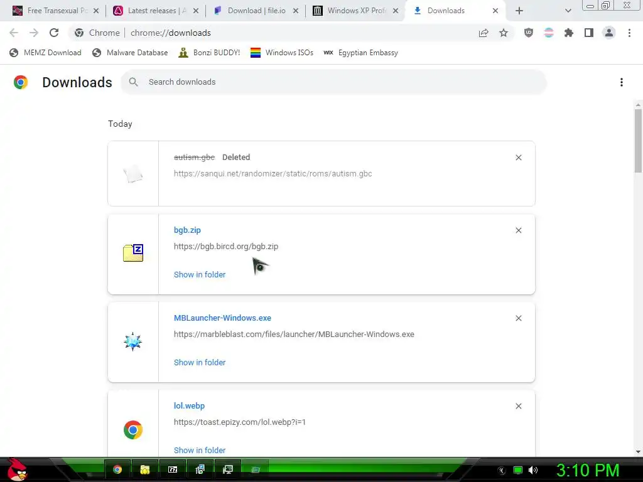Open the Egyptian Embassy bookmark

coord(361,53)
